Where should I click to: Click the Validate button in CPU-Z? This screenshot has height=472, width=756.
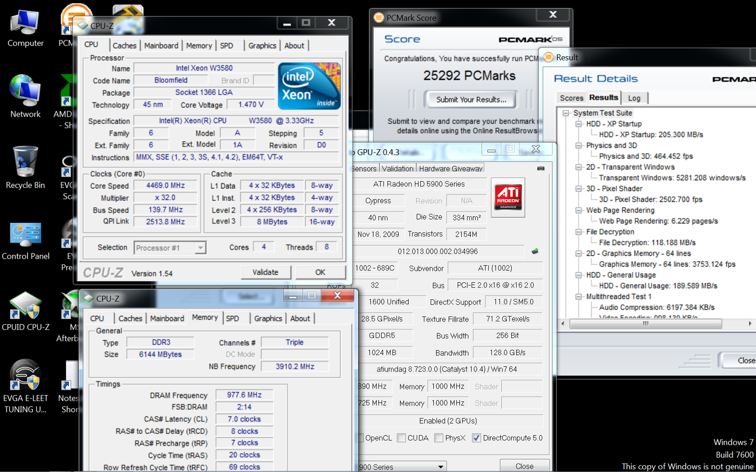coord(265,272)
